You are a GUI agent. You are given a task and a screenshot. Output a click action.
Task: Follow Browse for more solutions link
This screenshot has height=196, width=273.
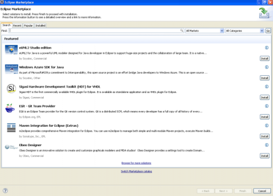136,163
